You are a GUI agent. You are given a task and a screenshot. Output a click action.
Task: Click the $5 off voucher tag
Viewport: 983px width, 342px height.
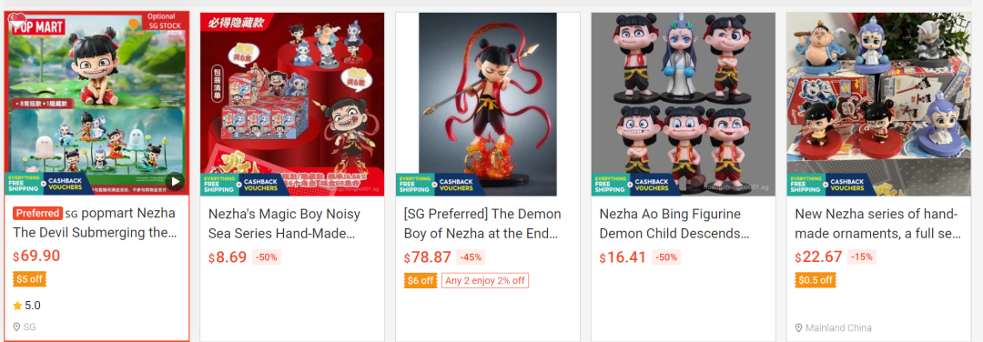(29, 279)
